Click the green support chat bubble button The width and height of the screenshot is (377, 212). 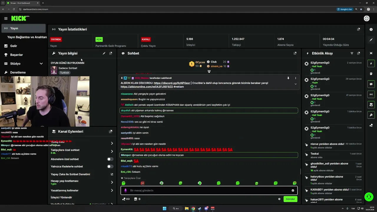[x=369, y=196]
